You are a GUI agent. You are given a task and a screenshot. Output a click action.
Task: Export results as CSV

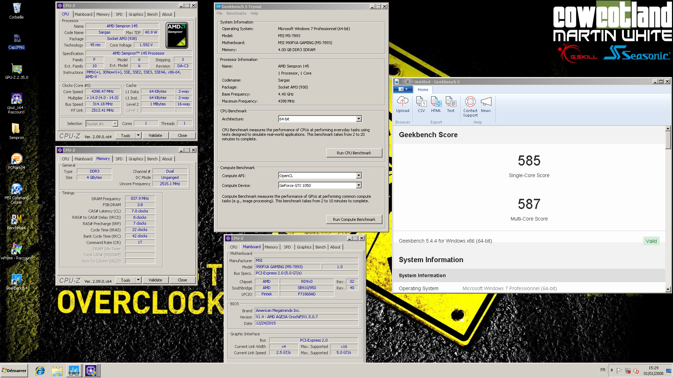(421, 105)
